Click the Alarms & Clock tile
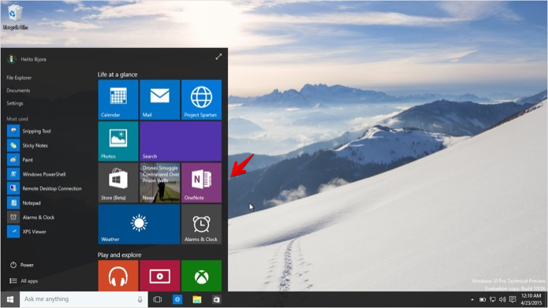 click(x=201, y=225)
